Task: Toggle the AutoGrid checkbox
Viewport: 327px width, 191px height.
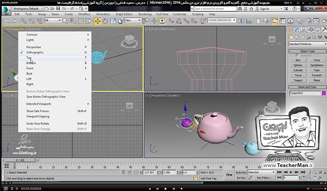Action: click(x=298, y=56)
